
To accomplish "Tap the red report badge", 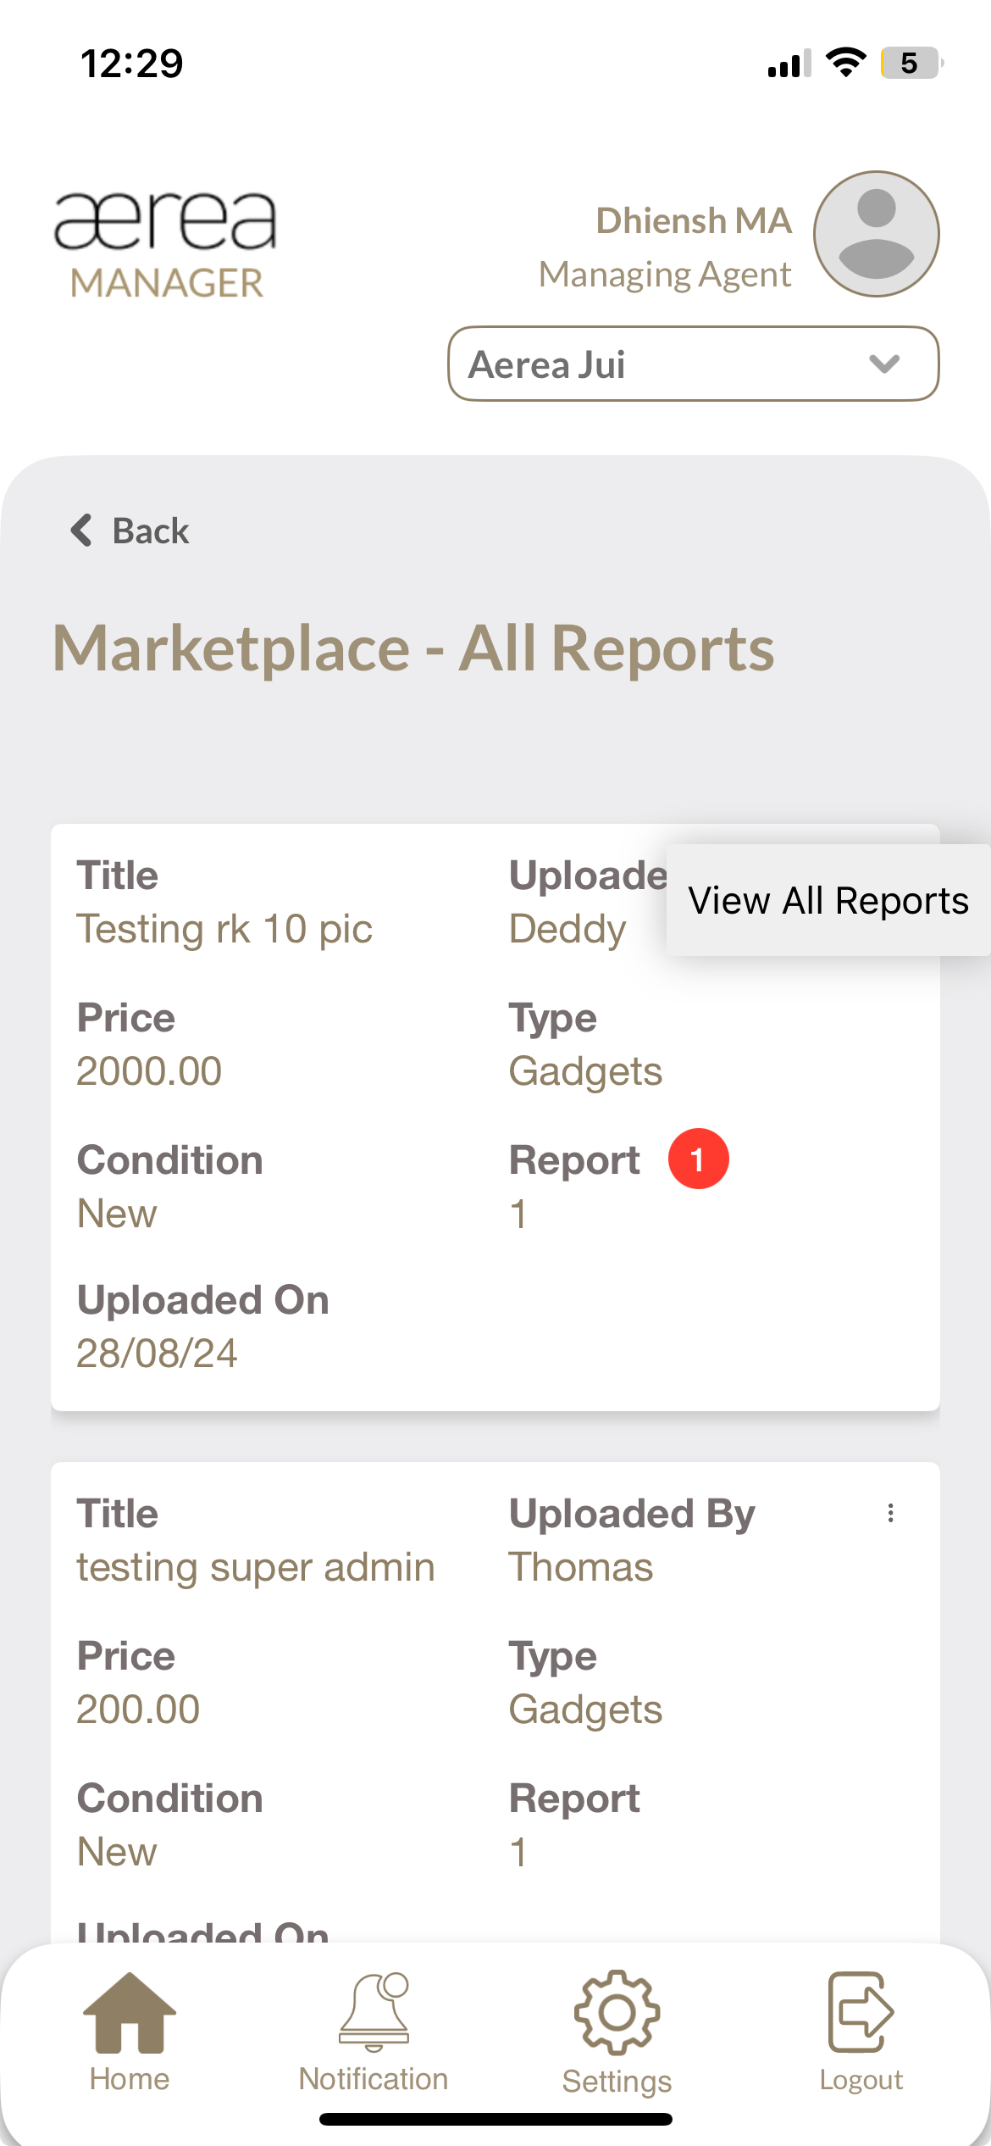I will [698, 1159].
